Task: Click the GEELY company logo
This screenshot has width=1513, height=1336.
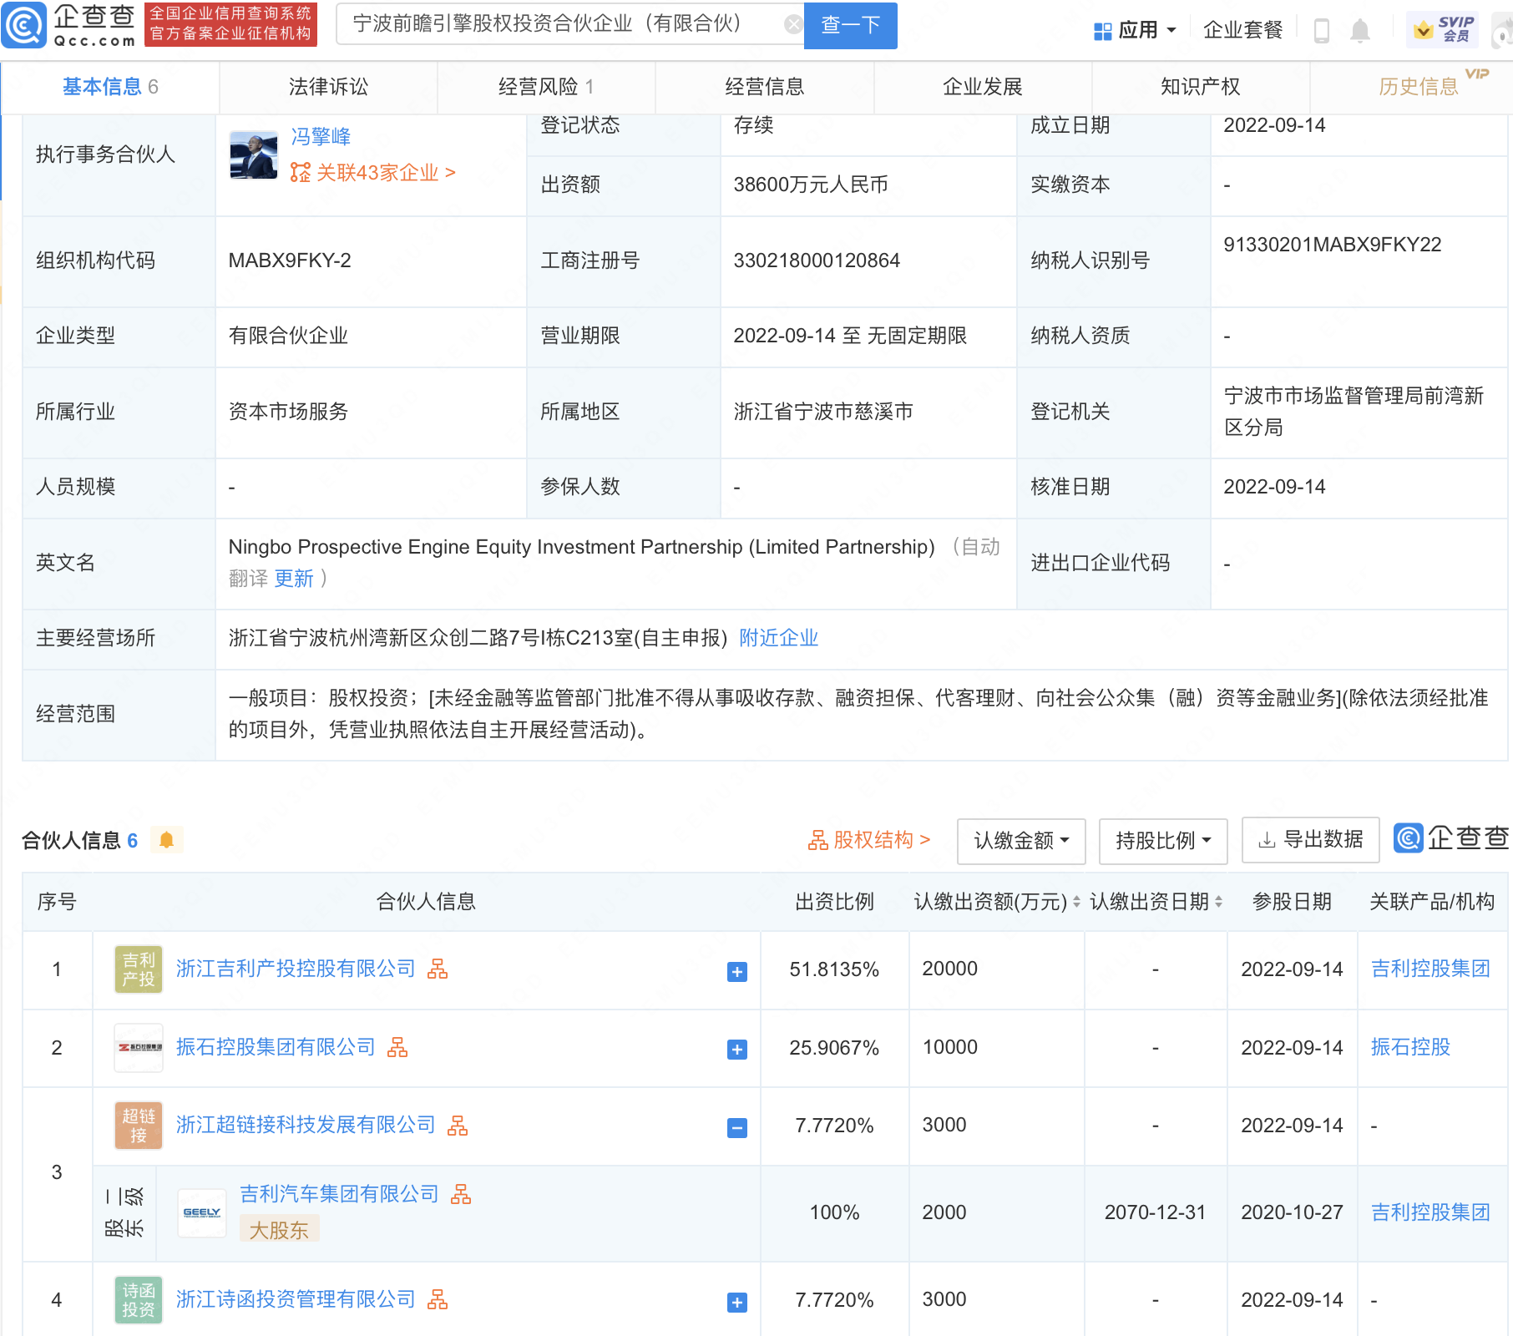Action: point(202,1212)
